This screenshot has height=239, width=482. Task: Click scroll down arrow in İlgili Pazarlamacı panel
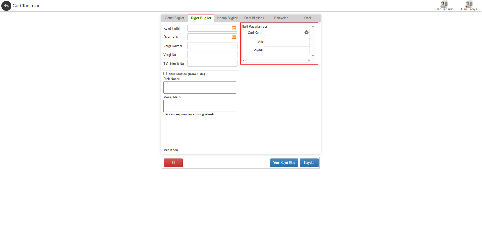[313, 56]
